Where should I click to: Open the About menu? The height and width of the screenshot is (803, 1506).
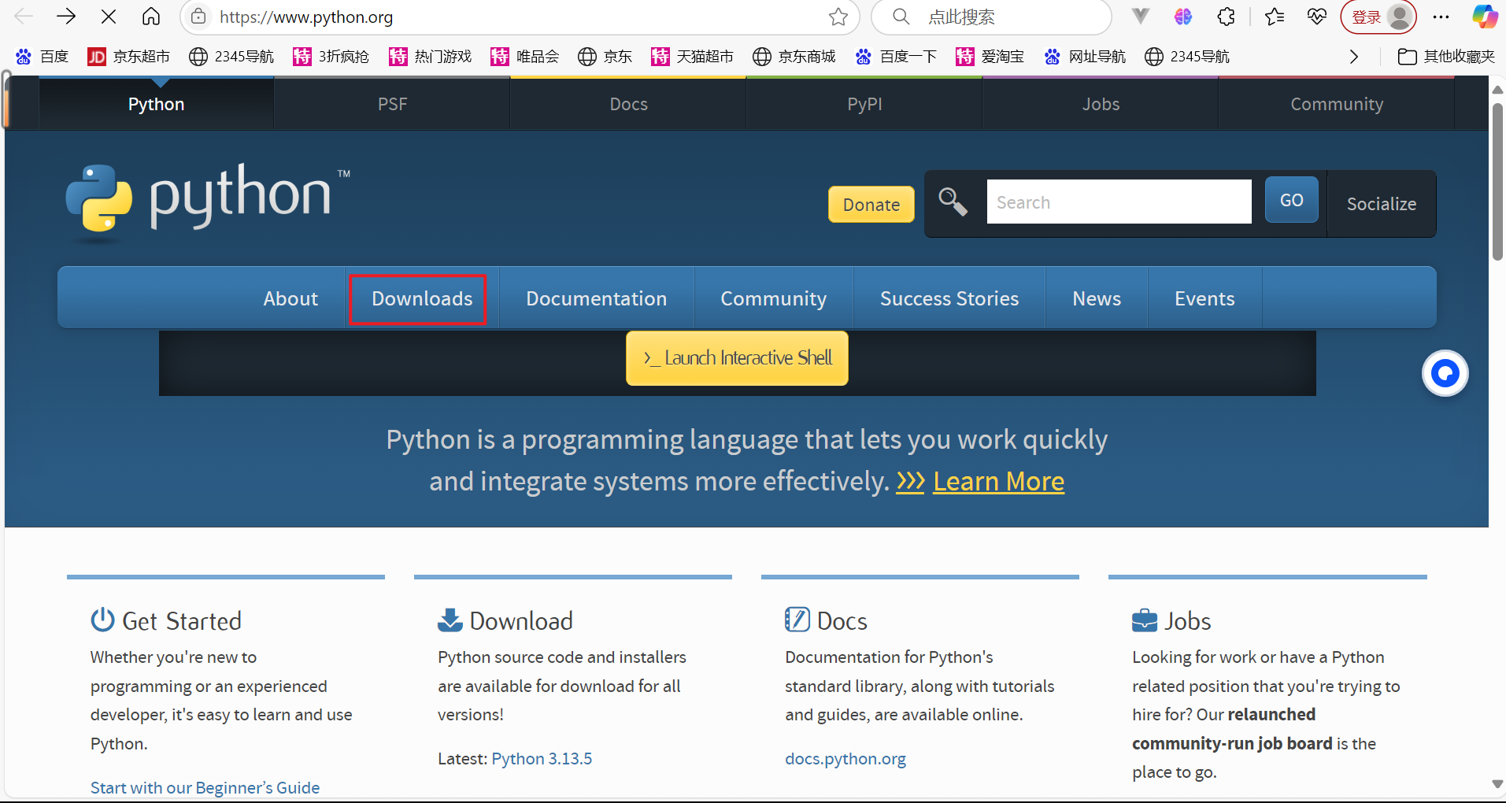click(290, 298)
